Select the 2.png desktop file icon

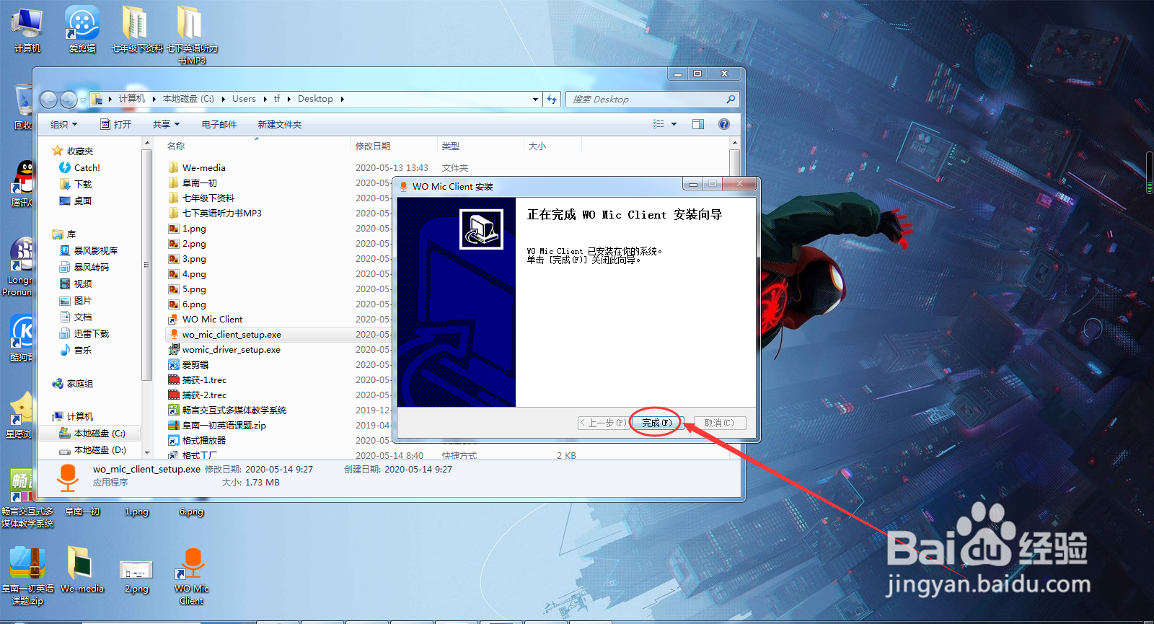point(136,576)
